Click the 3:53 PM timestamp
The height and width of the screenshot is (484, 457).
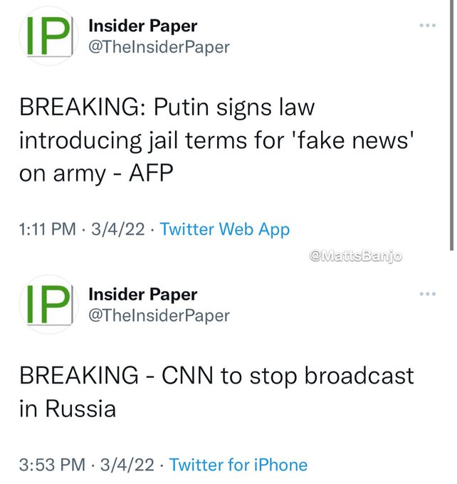point(52,465)
